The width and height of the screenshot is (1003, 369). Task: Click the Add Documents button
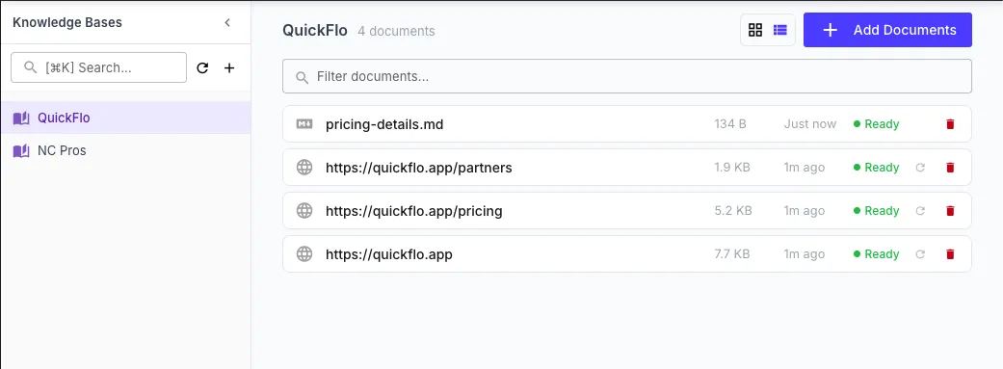point(887,30)
